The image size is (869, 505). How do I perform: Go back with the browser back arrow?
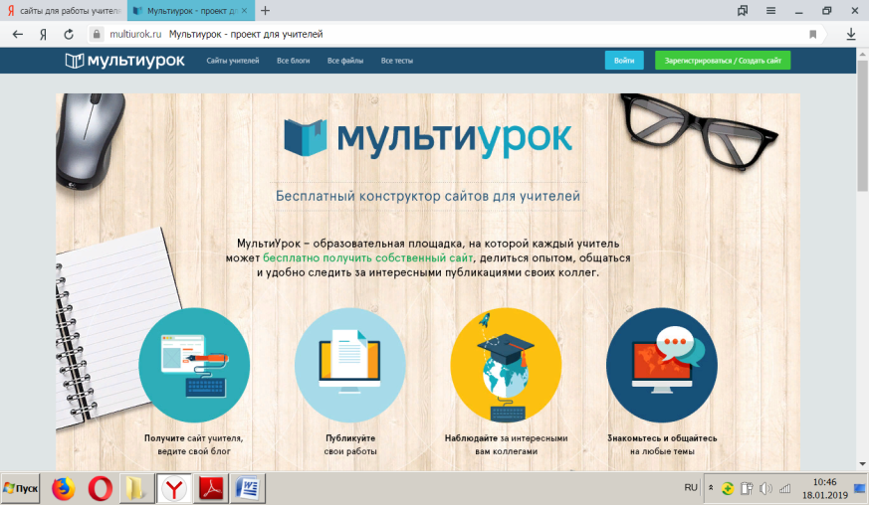pyautogui.click(x=18, y=35)
